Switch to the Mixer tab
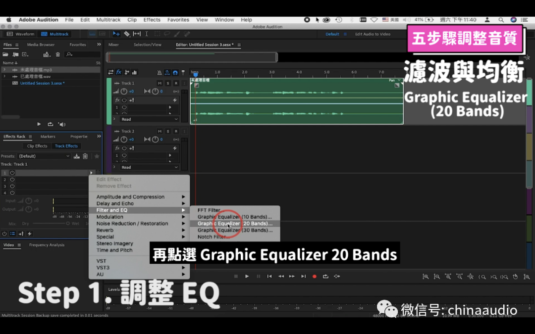535x334 pixels. click(113, 45)
